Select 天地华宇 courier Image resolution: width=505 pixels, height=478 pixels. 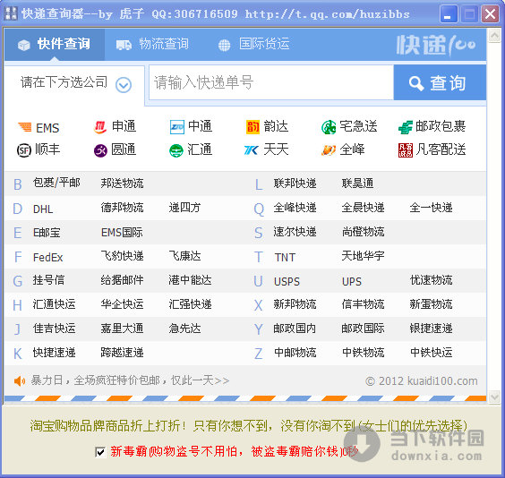click(x=363, y=256)
